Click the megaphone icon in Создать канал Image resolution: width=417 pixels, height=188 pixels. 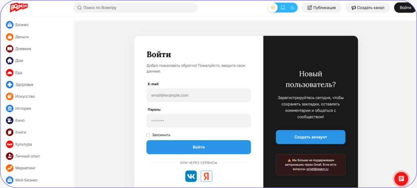pos(353,8)
